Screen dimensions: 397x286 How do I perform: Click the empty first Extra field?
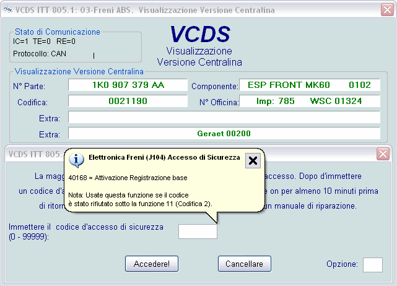224,117
